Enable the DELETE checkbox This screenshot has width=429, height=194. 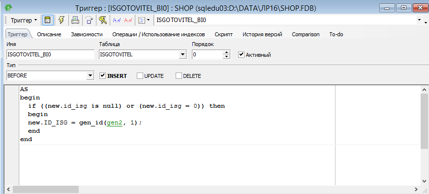(x=179, y=76)
